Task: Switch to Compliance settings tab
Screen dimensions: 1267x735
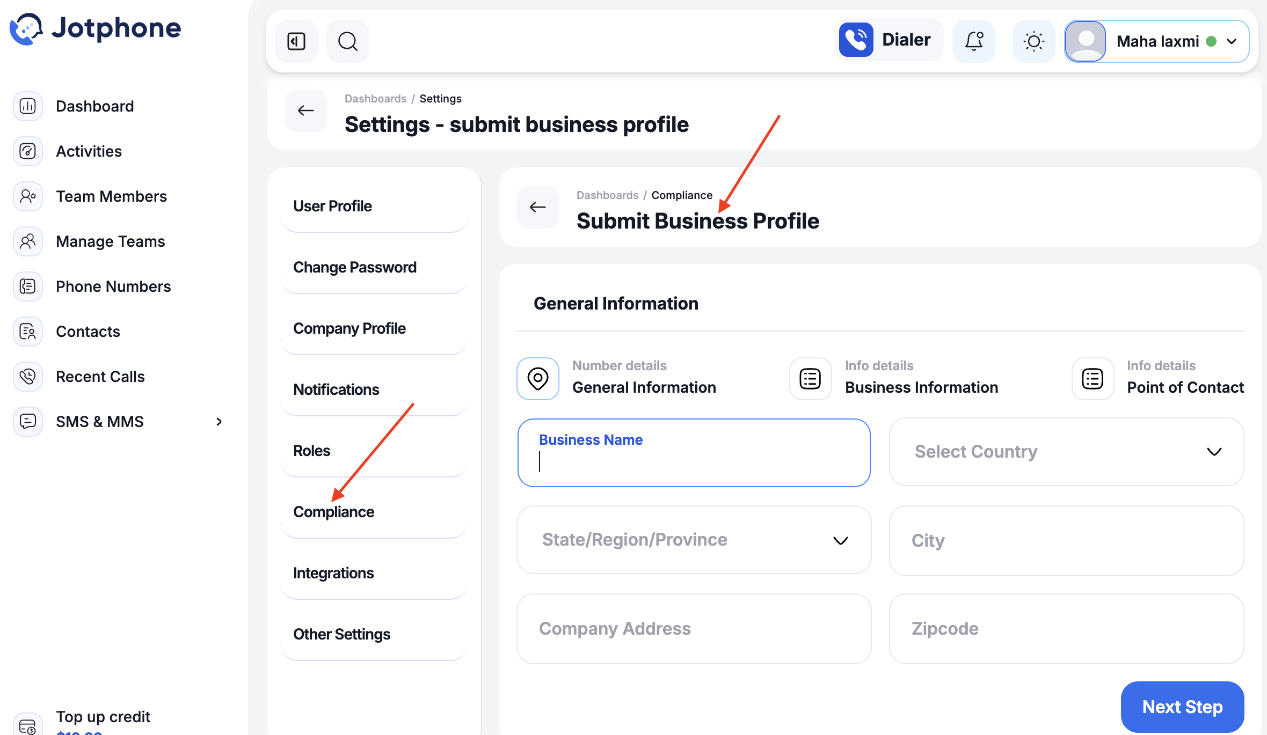Action: 374,512
